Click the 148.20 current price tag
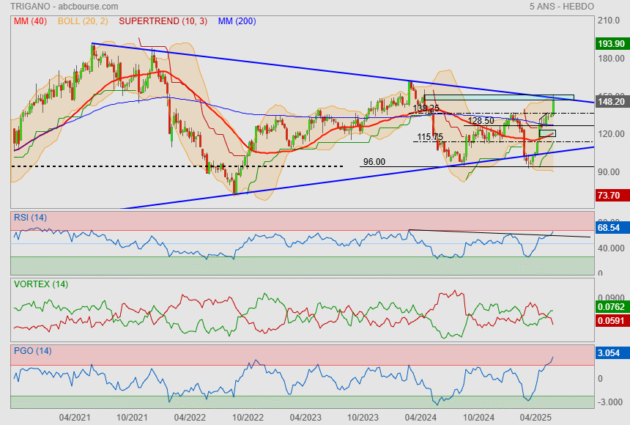Screen dimensions: 630x425 tap(611, 102)
